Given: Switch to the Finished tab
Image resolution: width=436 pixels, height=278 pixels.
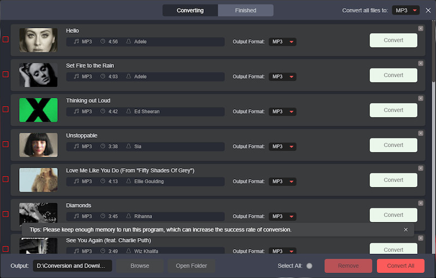Looking at the screenshot, I should pyautogui.click(x=246, y=10).
